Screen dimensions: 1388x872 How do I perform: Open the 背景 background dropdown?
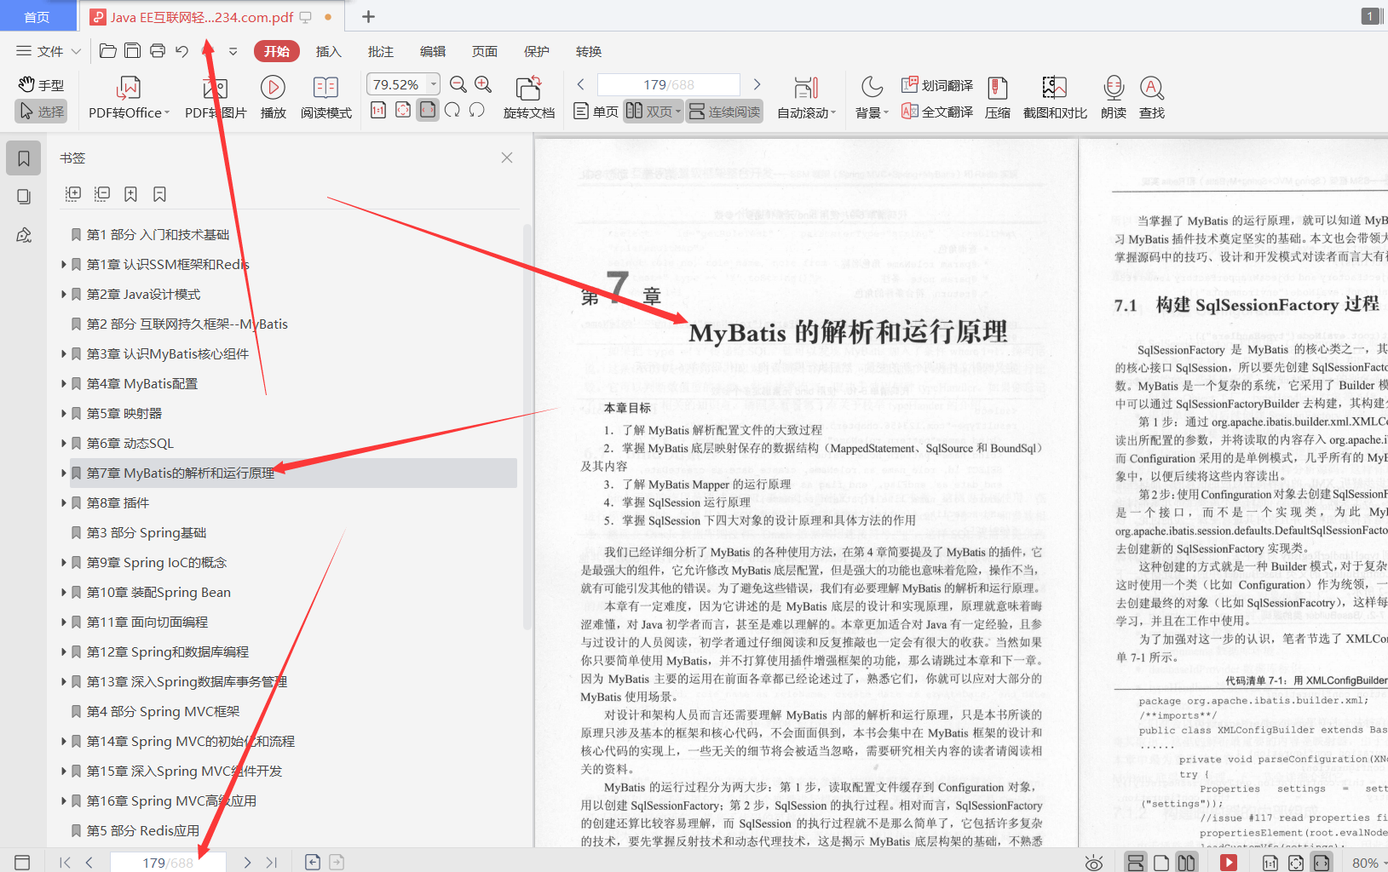point(872,98)
